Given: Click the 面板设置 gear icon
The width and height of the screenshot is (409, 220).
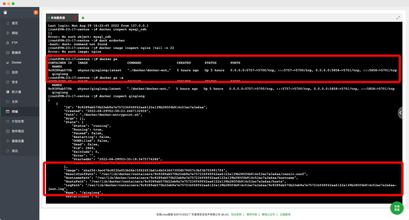Looking at the screenshot, I should coord(8,141).
